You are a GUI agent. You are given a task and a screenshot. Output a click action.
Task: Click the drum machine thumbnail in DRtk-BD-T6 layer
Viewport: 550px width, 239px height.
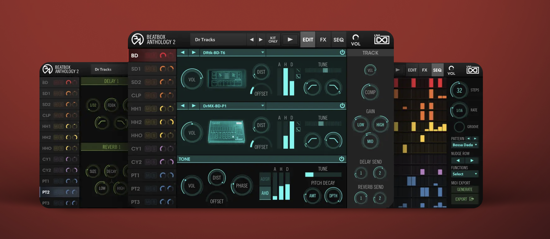tap(227, 78)
